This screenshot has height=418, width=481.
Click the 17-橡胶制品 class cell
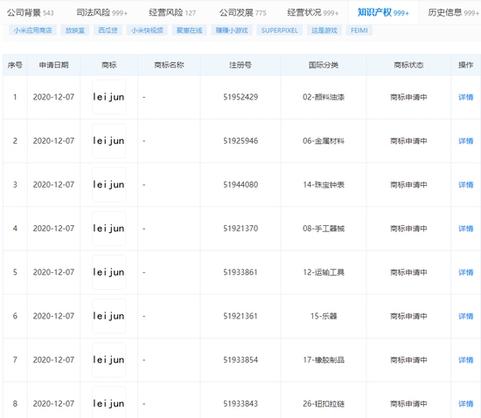click(324, 360)
